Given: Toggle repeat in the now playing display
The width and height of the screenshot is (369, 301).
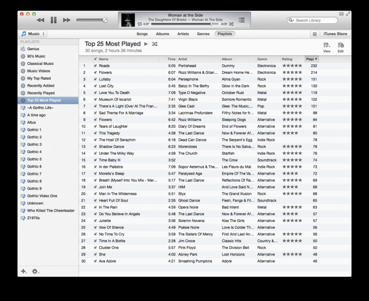Looking at the screenshot, I should point(140,24).
